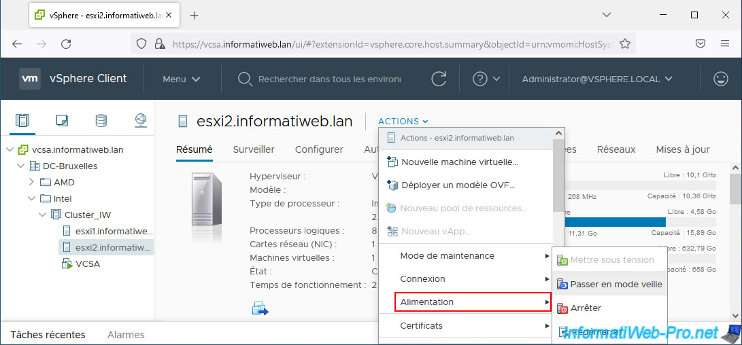Open the Networking inventory icon
Viewport: 742px width, 345px height.
tap(140, 121)
